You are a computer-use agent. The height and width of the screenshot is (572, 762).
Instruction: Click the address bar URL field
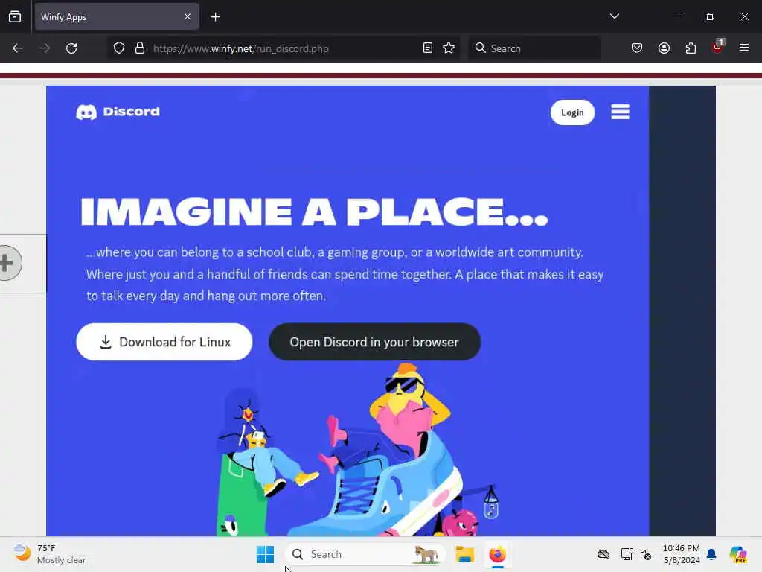coord(284,48)
